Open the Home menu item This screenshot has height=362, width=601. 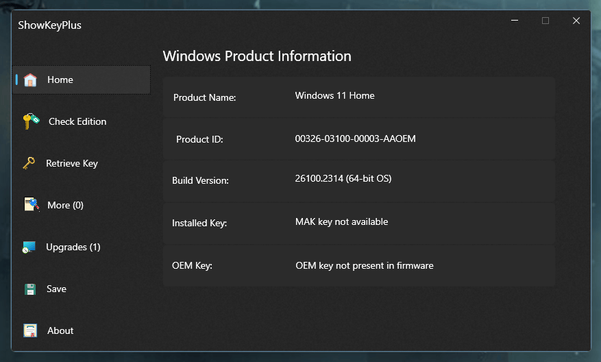pyautogui.click(x=82, y=80)
